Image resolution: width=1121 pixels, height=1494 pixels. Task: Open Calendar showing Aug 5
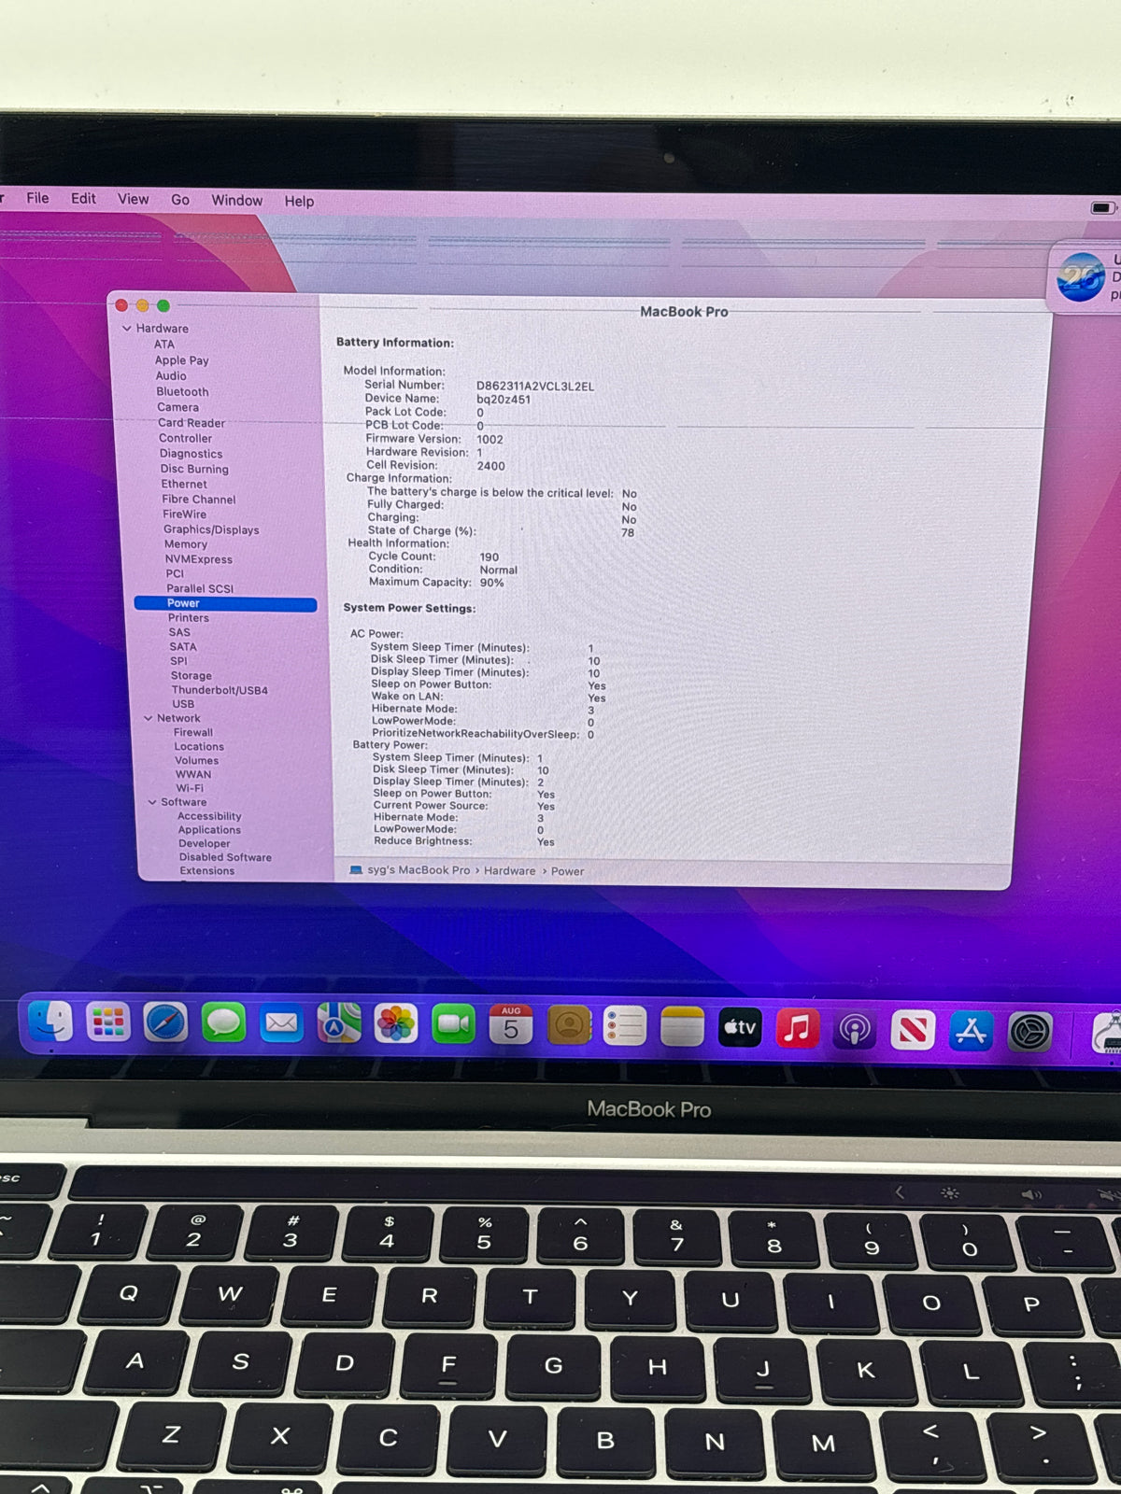tap(511, 1026)
